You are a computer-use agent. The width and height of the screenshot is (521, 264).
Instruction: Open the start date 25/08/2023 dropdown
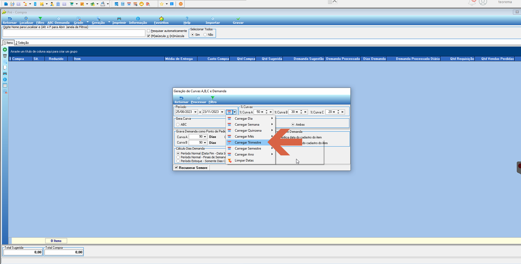(x=195, y=112)
